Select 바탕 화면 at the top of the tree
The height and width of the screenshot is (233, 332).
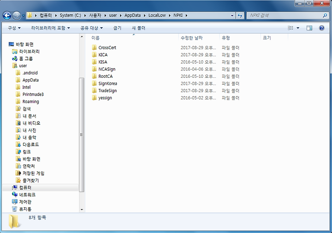[24, 44]
